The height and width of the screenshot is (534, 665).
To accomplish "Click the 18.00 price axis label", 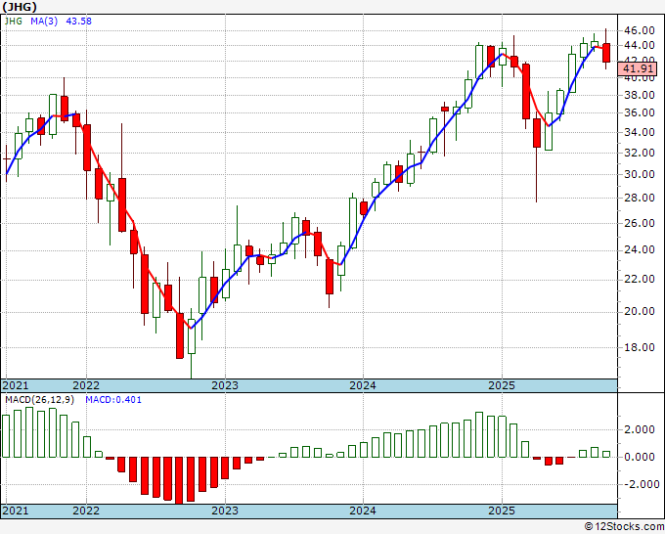I will coord(640,347).
